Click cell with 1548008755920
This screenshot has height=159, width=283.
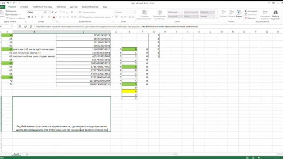click(x=84, y=49)
